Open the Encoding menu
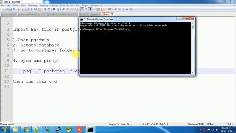This screenshot has height=133, width=236. pos(32,6)
